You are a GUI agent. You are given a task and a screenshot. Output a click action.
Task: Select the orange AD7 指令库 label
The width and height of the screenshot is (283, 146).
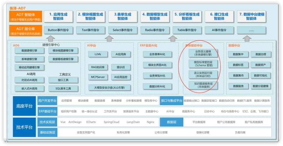(26, 31)
